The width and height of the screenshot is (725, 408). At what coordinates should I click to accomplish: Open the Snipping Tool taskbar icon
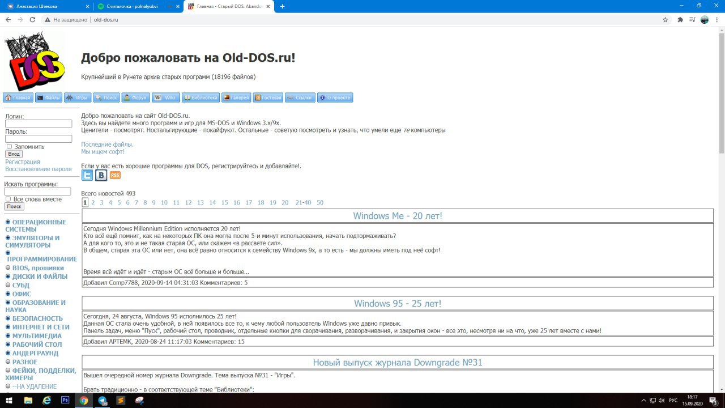tap(139, 400)
